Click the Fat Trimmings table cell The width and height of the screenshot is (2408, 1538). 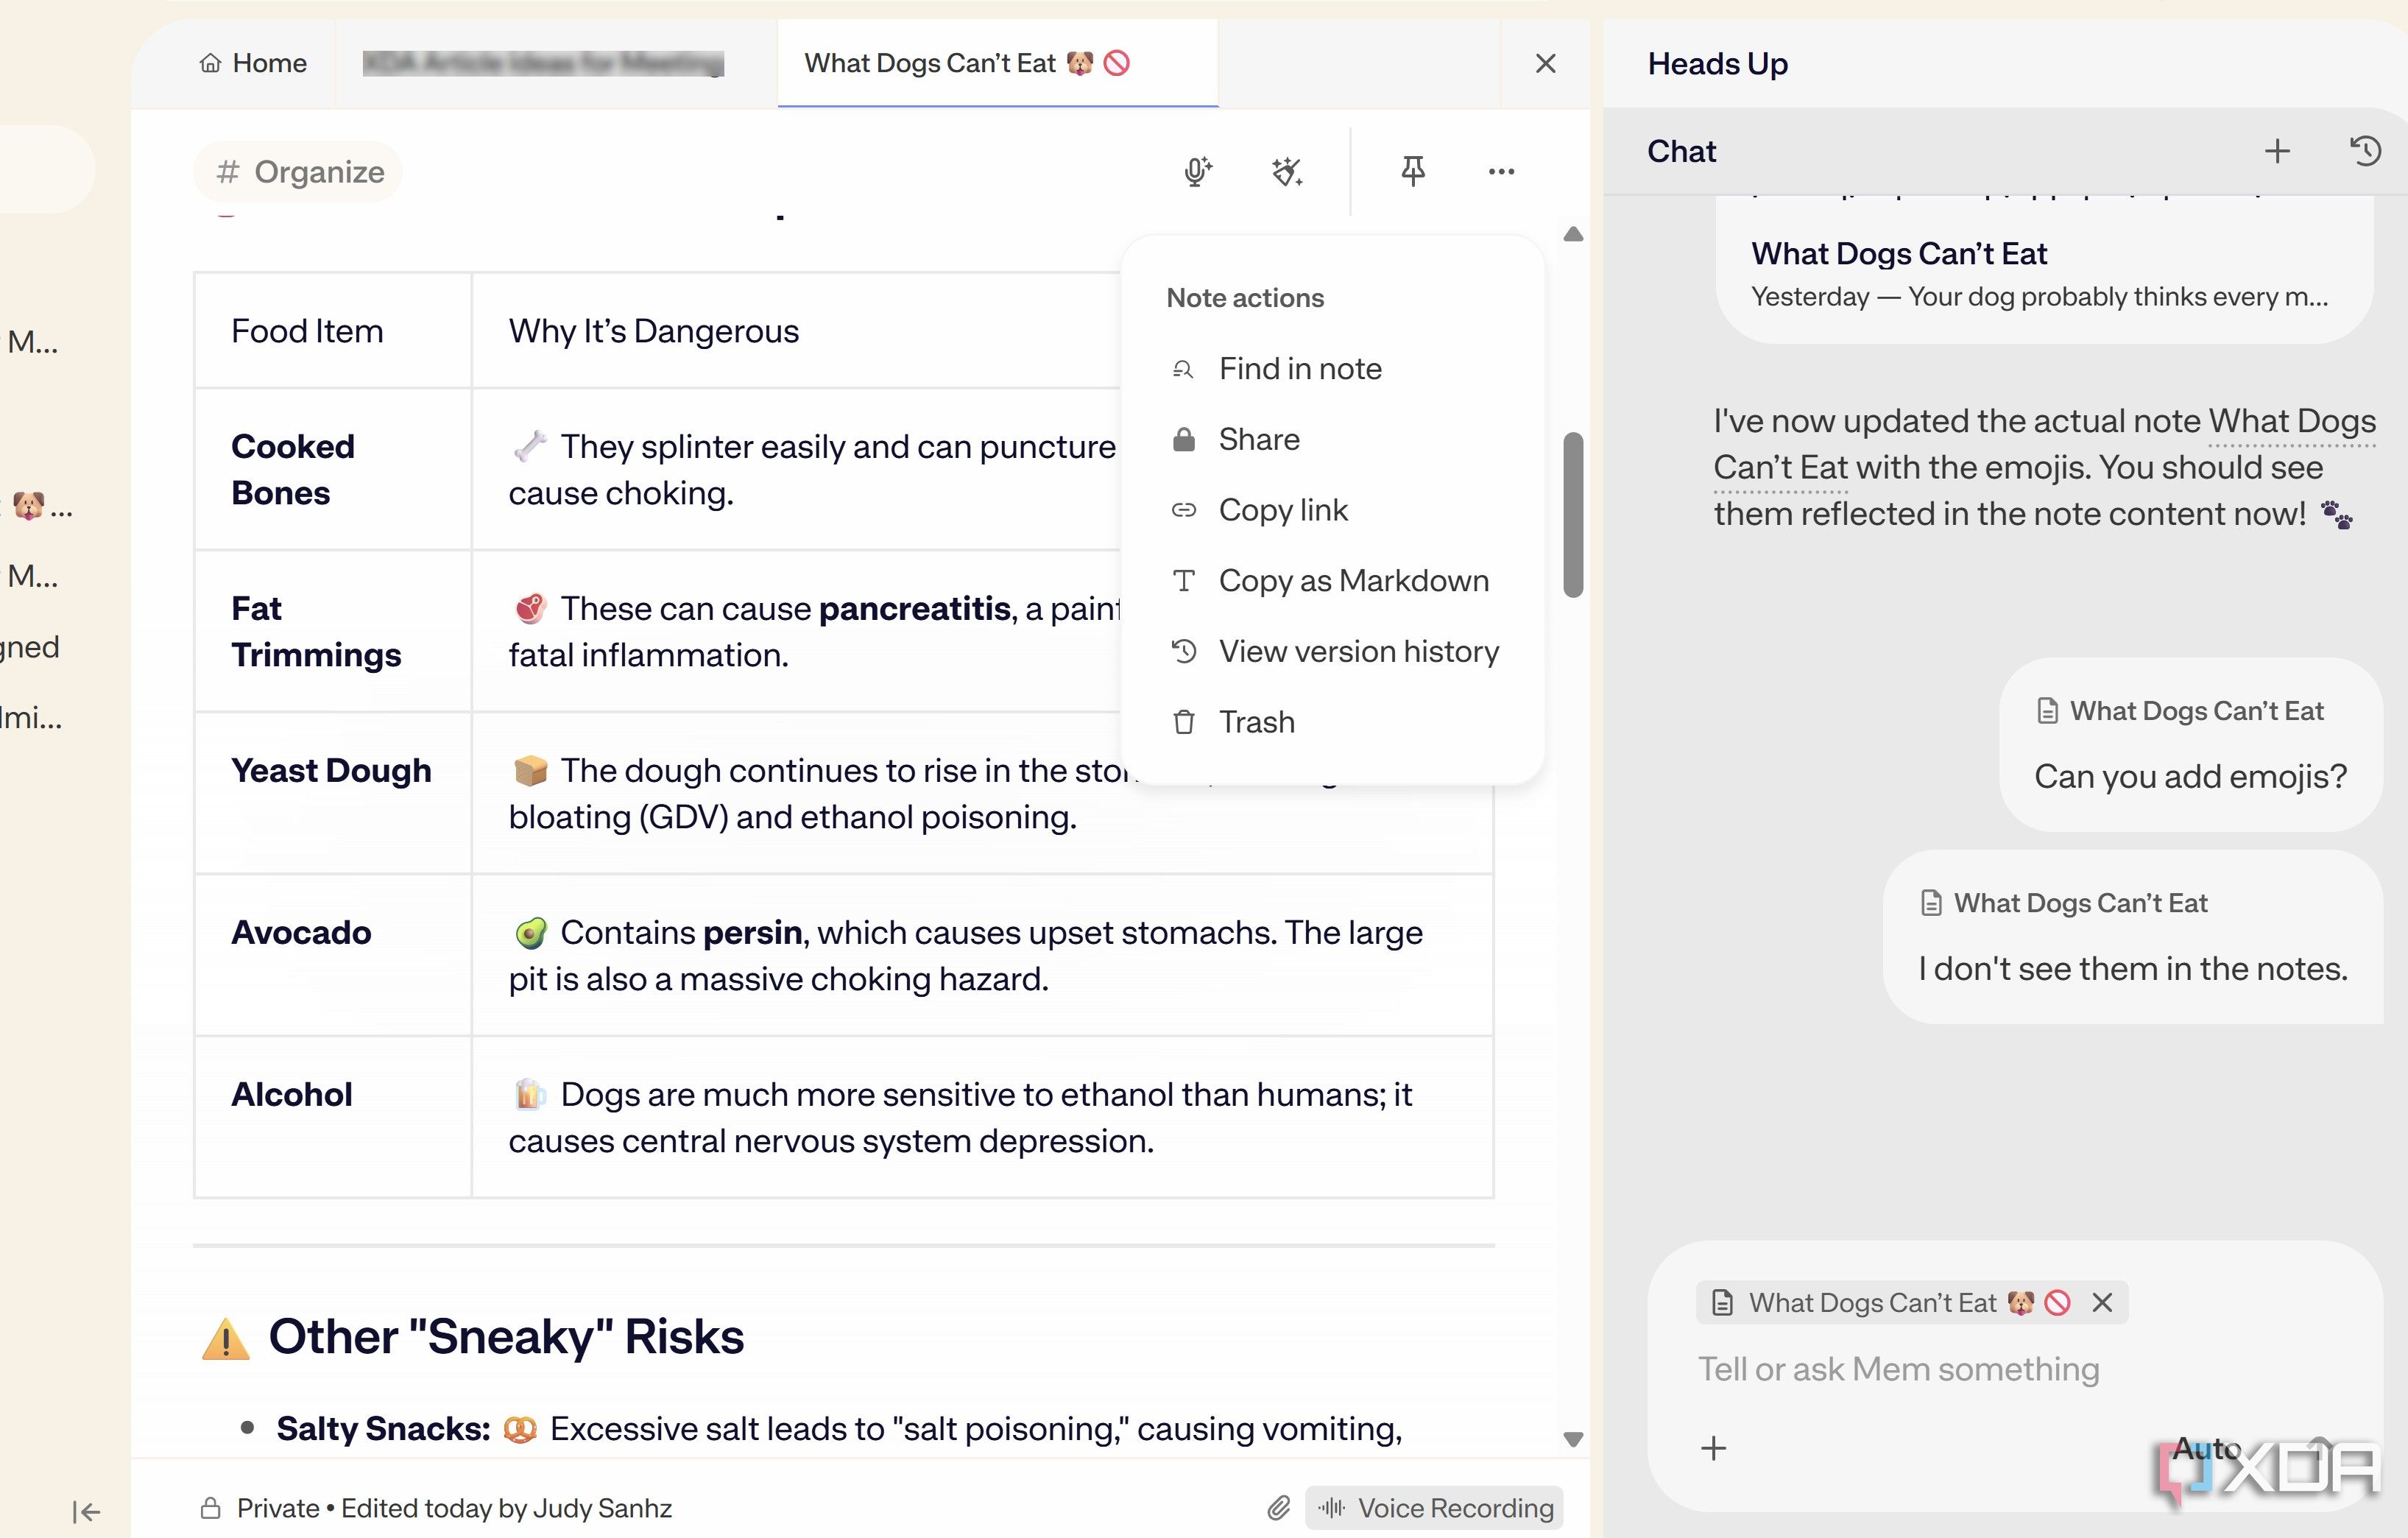click(x=333, y=631)
